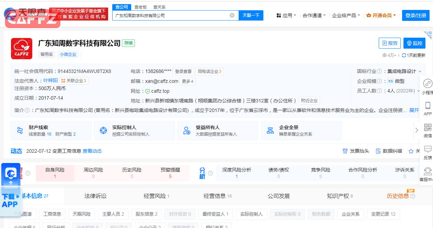
Task: Expand the 企业级产品 dropdown
Action: [346, 15]
